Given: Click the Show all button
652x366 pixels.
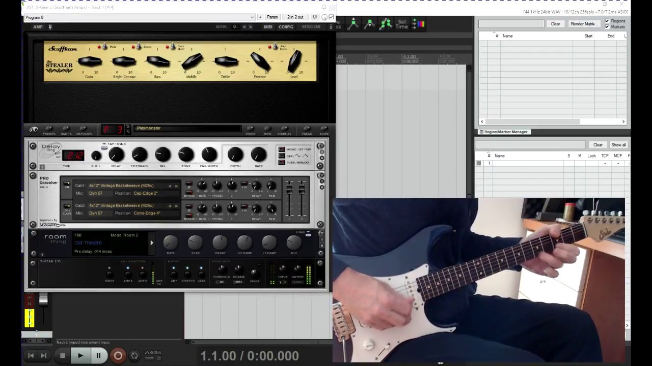Looking at the screenshot, I should [x=618, y=145].
